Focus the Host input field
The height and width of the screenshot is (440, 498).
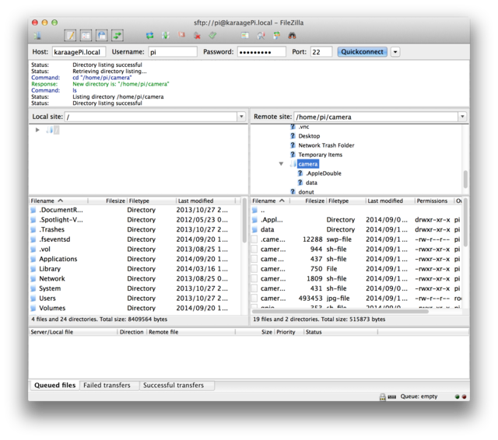click(79, 52)
